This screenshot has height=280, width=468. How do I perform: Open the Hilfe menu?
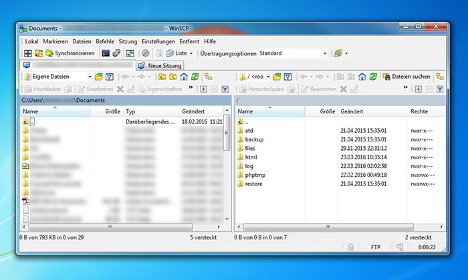pyautogui.click(x=210, y=41)
